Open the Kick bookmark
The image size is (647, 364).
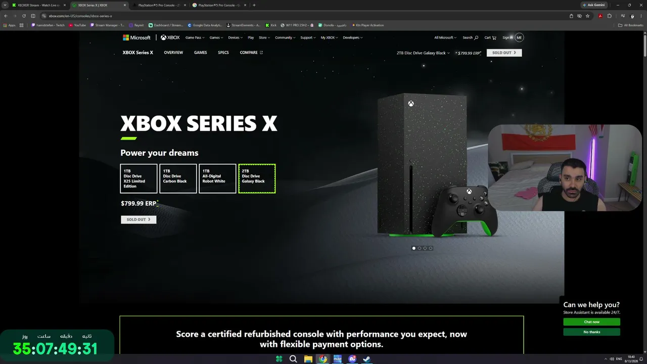tap(271, 25)
